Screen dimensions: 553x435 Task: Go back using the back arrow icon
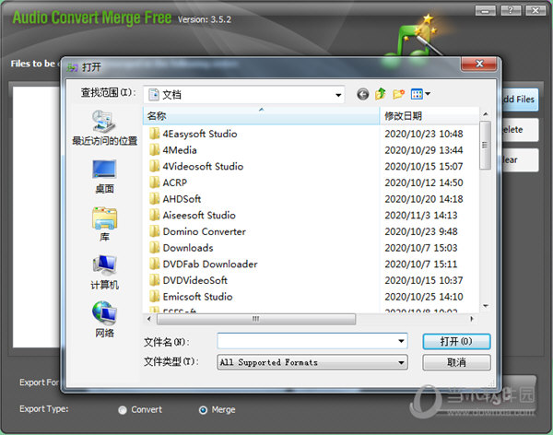pyautogui.click(x=362, y=94)
